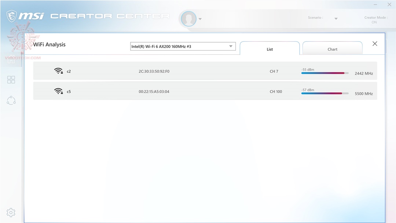Select the c2 network name
Screen dimensions: 396x223
click(69, 72)
